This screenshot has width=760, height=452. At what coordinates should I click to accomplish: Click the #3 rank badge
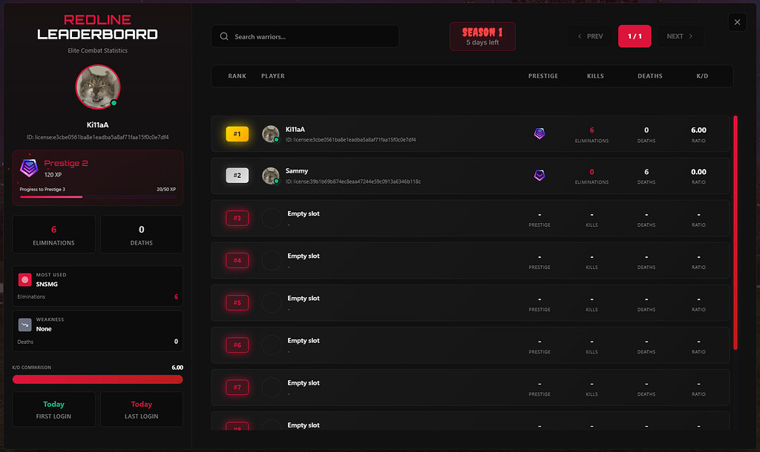(237, 219)
